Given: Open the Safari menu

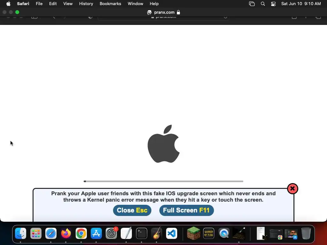Looking at the screenshot, I should click(x=23, y=4).
